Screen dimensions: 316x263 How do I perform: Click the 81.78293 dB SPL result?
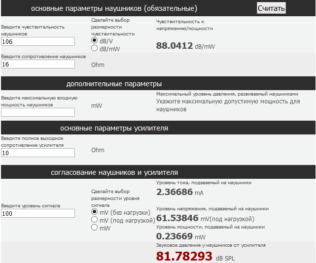pos(195,257)
